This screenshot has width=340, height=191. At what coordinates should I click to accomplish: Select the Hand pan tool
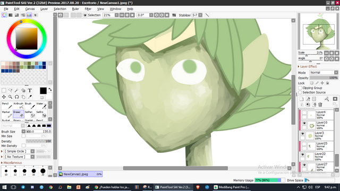tap(23, 97)
